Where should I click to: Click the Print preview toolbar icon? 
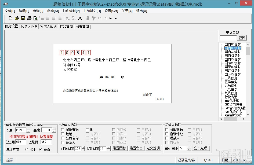tap(35, 18)
